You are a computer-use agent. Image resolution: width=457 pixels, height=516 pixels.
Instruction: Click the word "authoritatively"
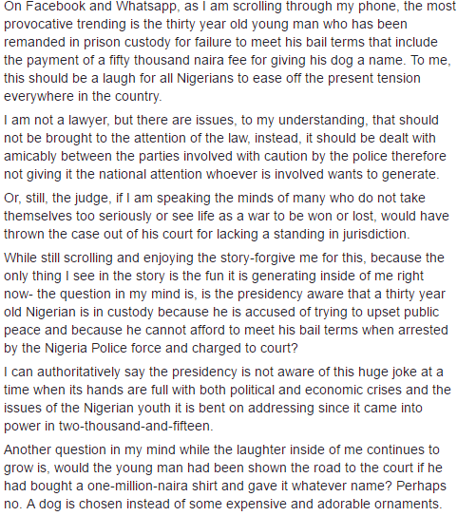pos(78,373)
